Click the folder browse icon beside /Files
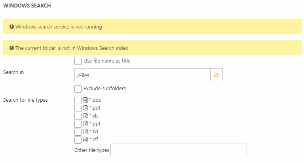The height and width of the screenshot is (163, 304). pyautogui.click(x=216, y=75)
